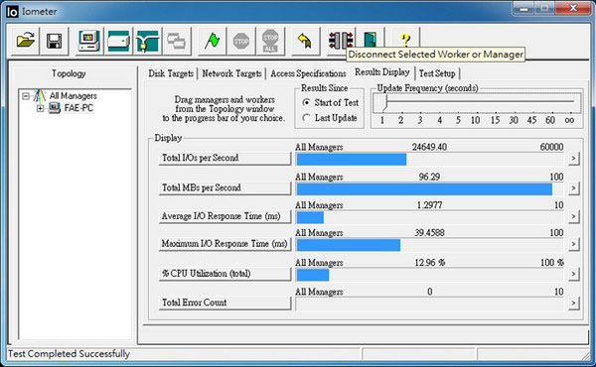
Task: Open options arrow for Average I/O Response Time
Action: pos(573,216)
